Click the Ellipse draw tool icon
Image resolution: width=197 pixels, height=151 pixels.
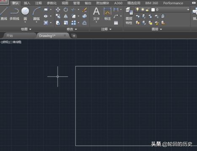point(46,16)
